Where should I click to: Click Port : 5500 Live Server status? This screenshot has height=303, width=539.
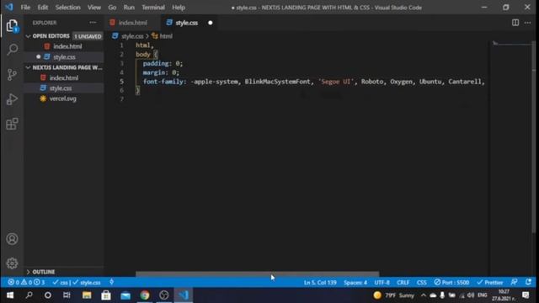[451, 283]
